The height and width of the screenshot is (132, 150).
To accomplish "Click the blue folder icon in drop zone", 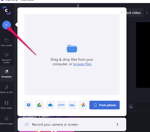I will point(72,48).
